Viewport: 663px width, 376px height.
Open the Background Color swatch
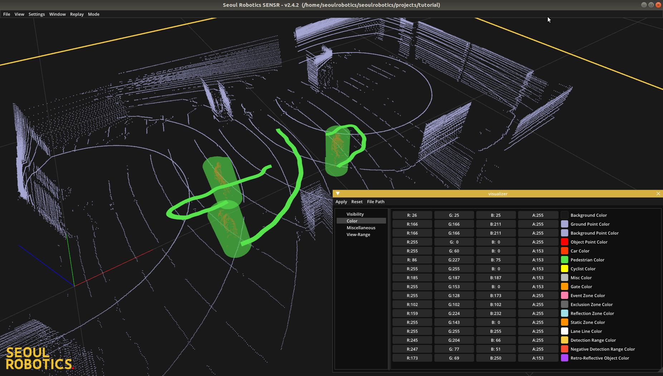(565, 215)
